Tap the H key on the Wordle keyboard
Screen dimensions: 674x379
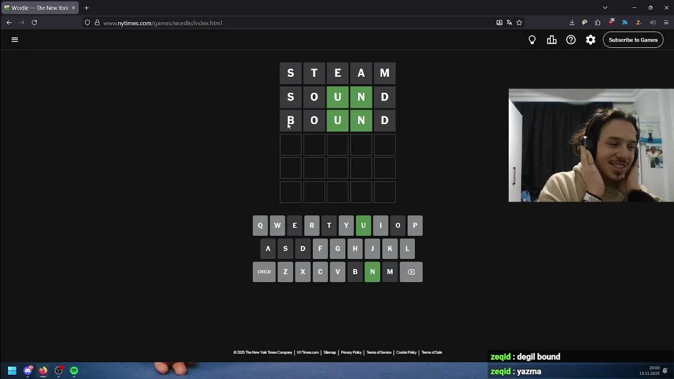click(x=355, y=249)
